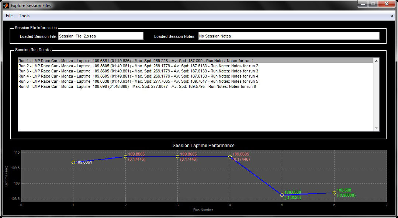Click the MATLAB icon in title bar
Image resolution: width=398 pixels, height=218 pixels.
(x=6, y=6)
